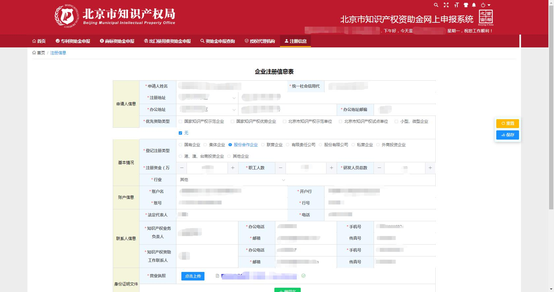Click the 统一社会信用代 input field
The width and height of the screenshot is (554, 292).
tap(380, 86)
